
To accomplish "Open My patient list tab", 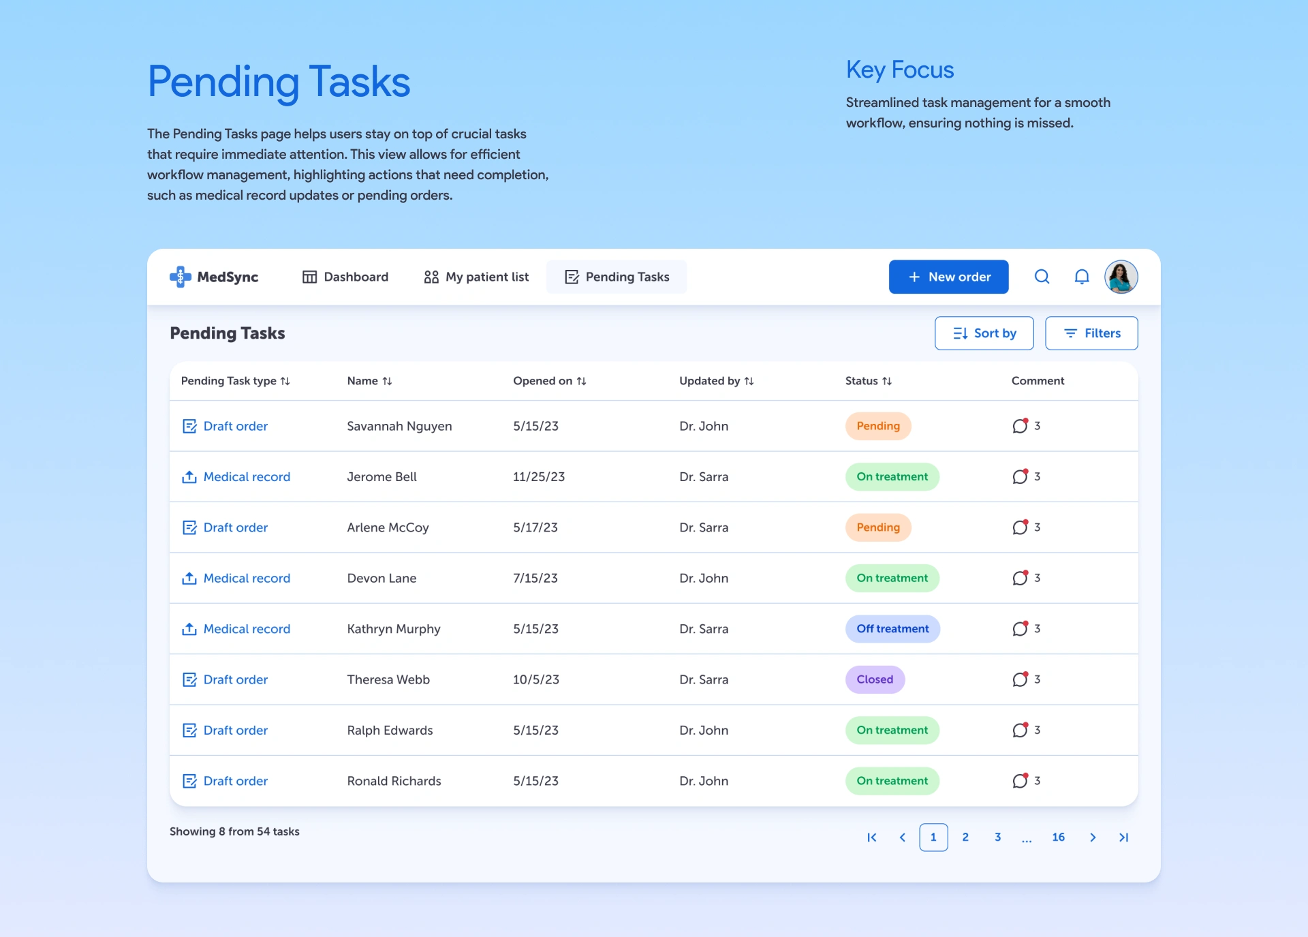I will coord(476,277).
